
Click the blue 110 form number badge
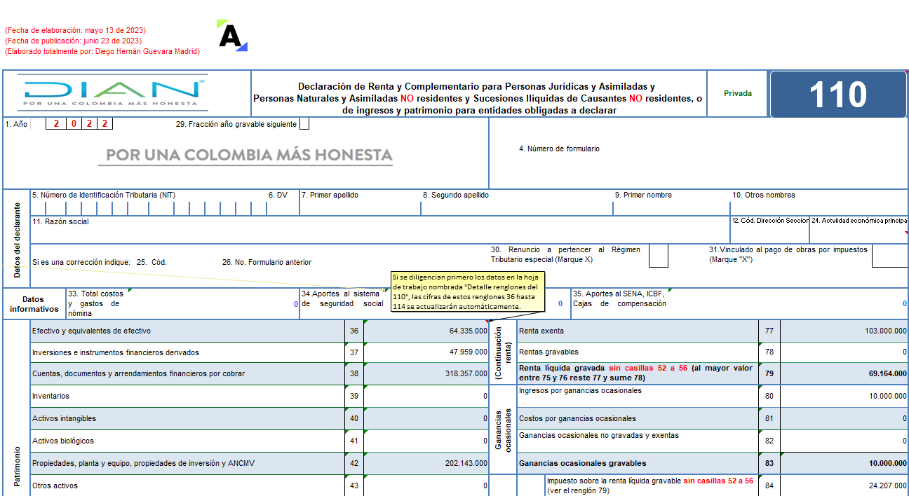point(838,94)
